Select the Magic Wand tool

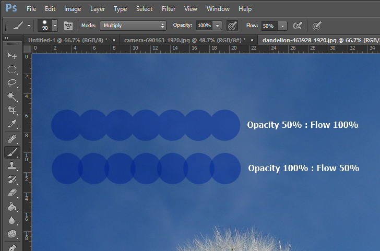[x=12, y=97]
